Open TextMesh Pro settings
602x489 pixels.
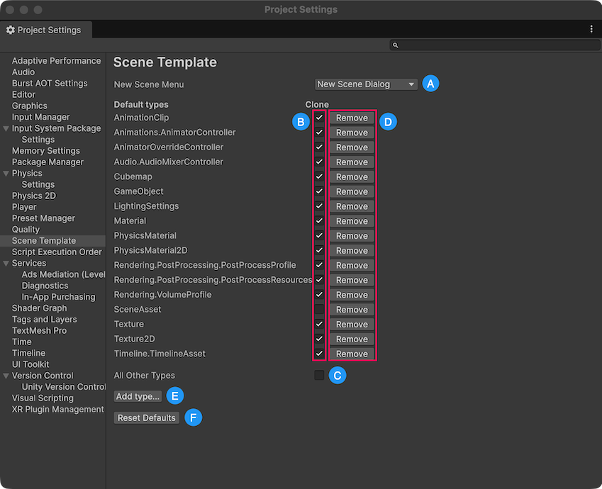click(x=39, y=330)
